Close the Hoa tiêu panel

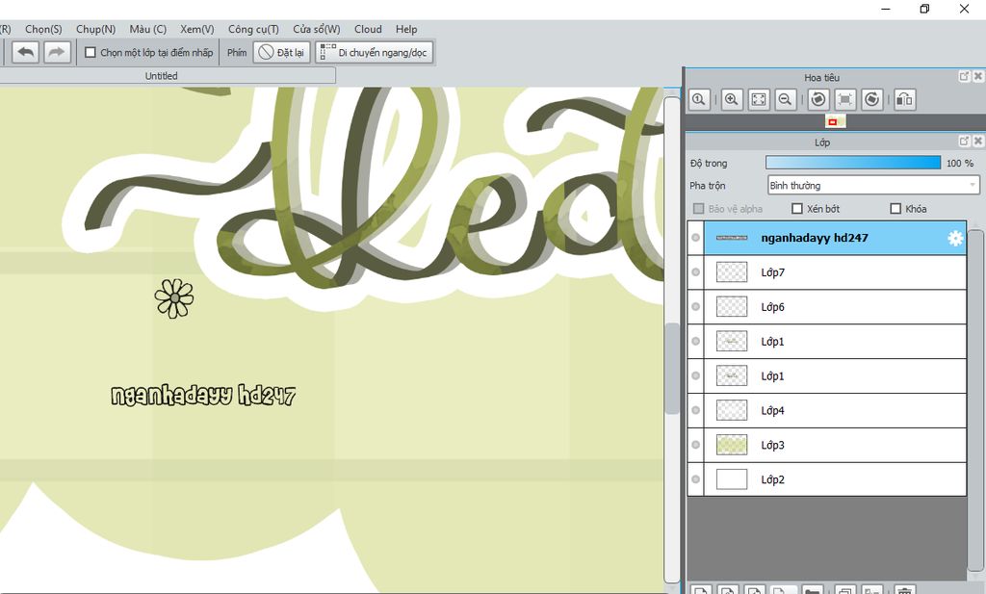click(x=978, y=76)
